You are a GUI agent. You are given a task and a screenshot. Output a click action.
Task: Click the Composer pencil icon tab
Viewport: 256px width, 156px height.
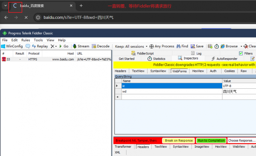point(252,59)
